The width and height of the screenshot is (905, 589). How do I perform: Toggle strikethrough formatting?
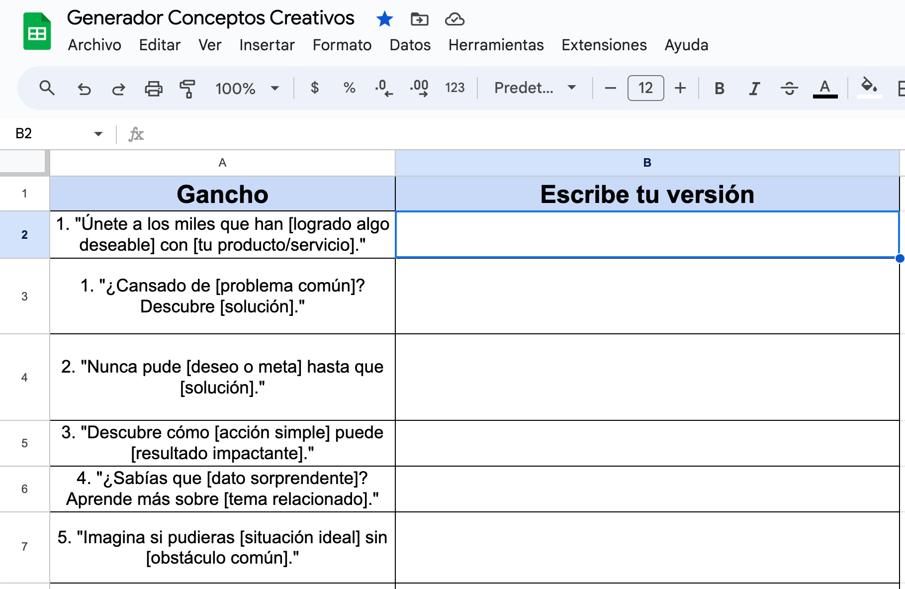(789, 89)
